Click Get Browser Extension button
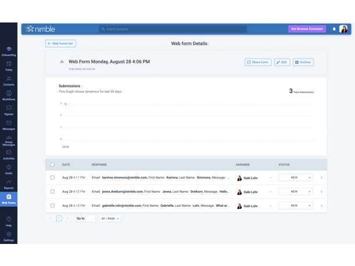This screenshot has width=355, height=266. [x=307, y=29]
